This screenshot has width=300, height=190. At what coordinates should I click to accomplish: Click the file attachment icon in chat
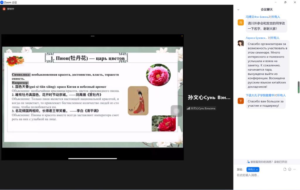coord(285,169)
